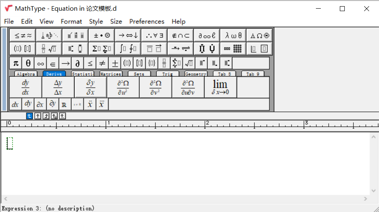Viewport: 379px width, 212px height.
Task: Select the Derivs tab
Action: (x=54, y=74)
